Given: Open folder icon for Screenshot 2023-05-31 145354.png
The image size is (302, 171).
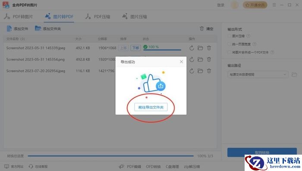Looking at the screenshot, I should point(200,59).
